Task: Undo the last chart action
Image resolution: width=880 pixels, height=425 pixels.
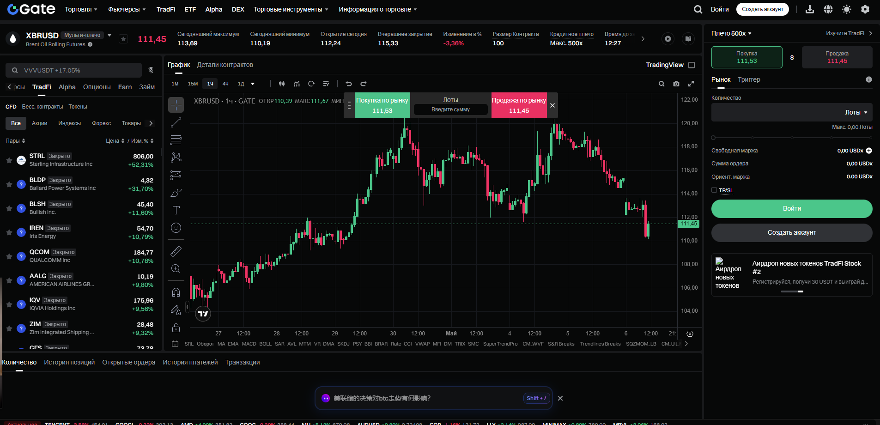Action: pyautogui.click(x=349, y=84)
